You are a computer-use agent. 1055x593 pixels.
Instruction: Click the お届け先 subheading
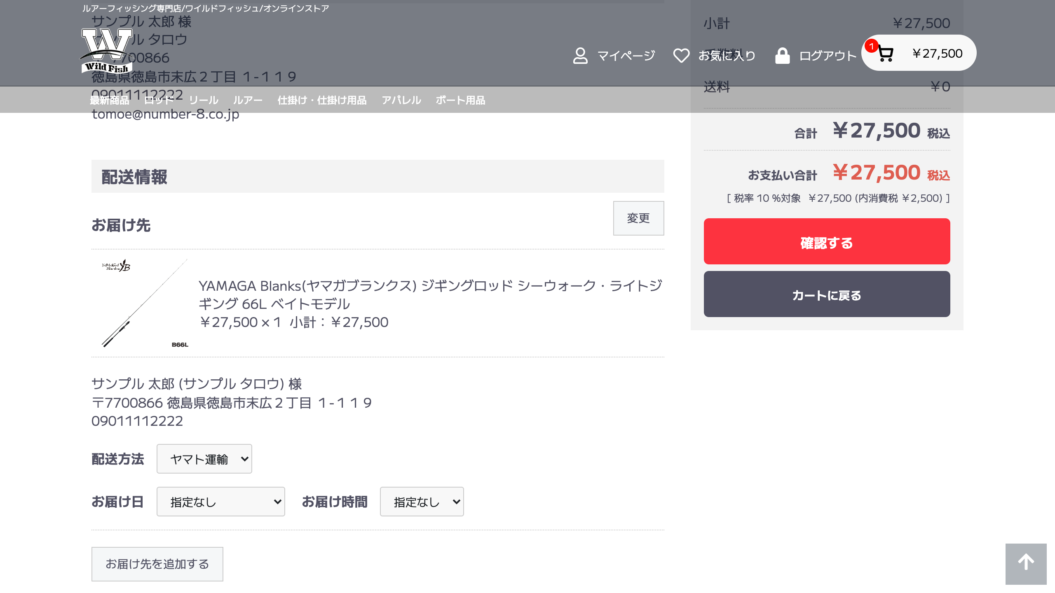pos(121,225)
